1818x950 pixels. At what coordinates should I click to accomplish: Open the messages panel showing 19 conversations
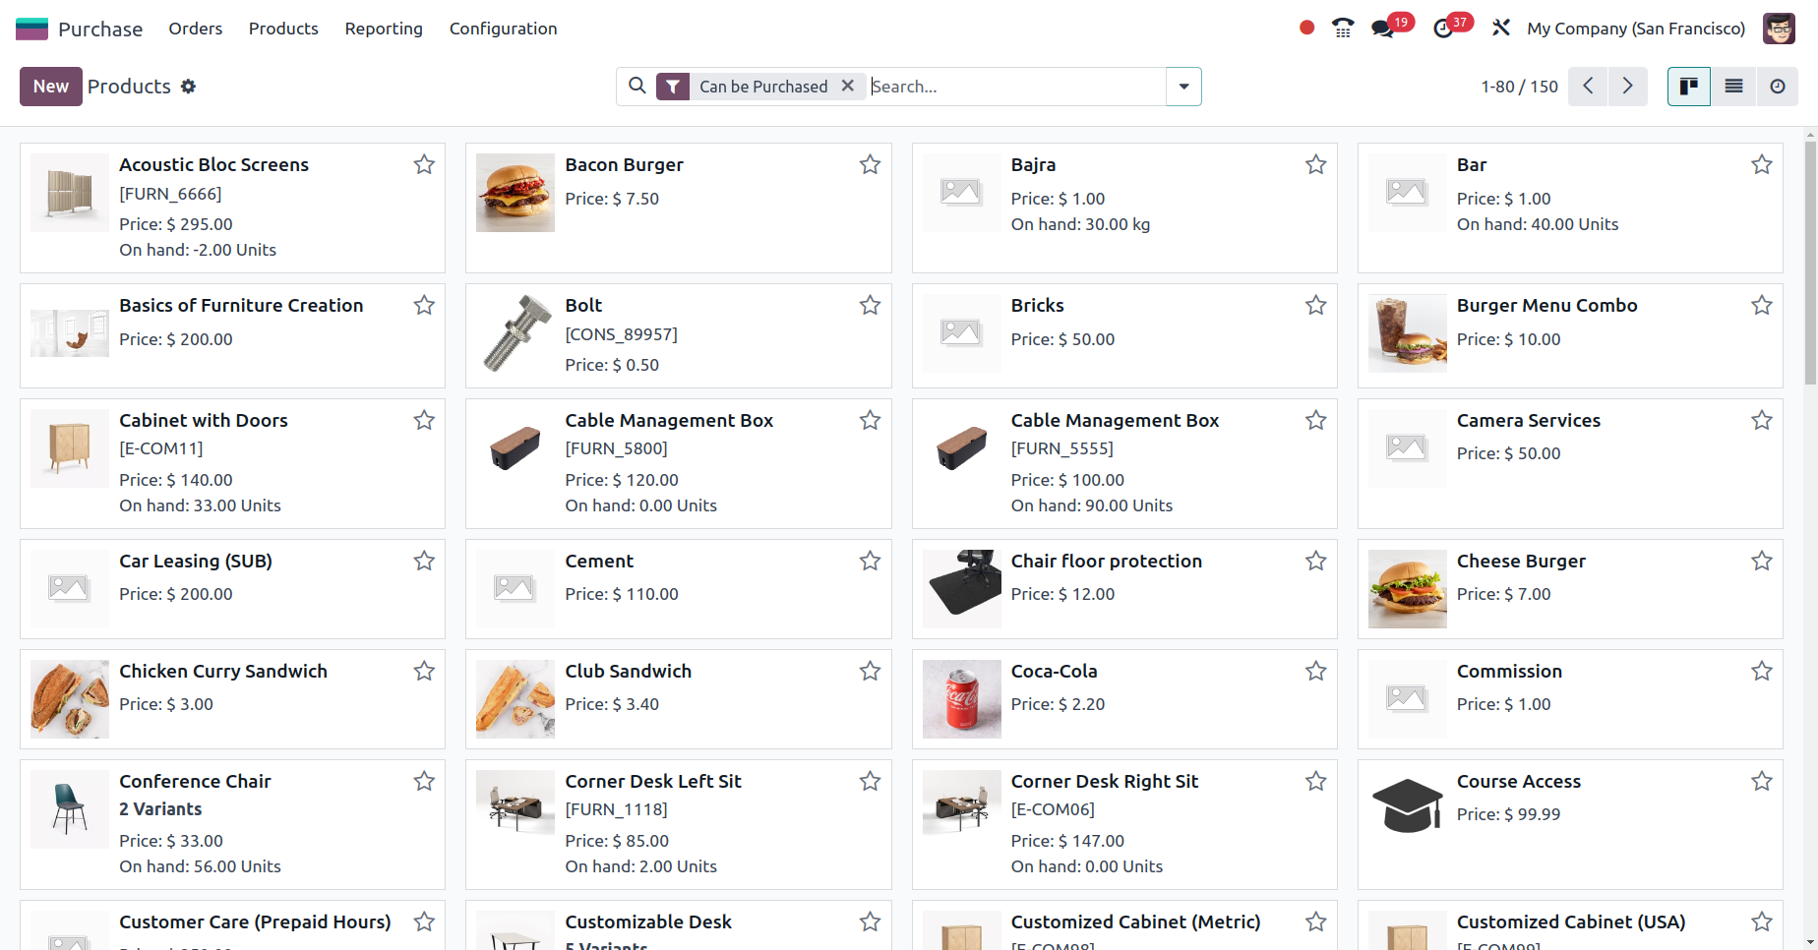tap(1381, 28)
